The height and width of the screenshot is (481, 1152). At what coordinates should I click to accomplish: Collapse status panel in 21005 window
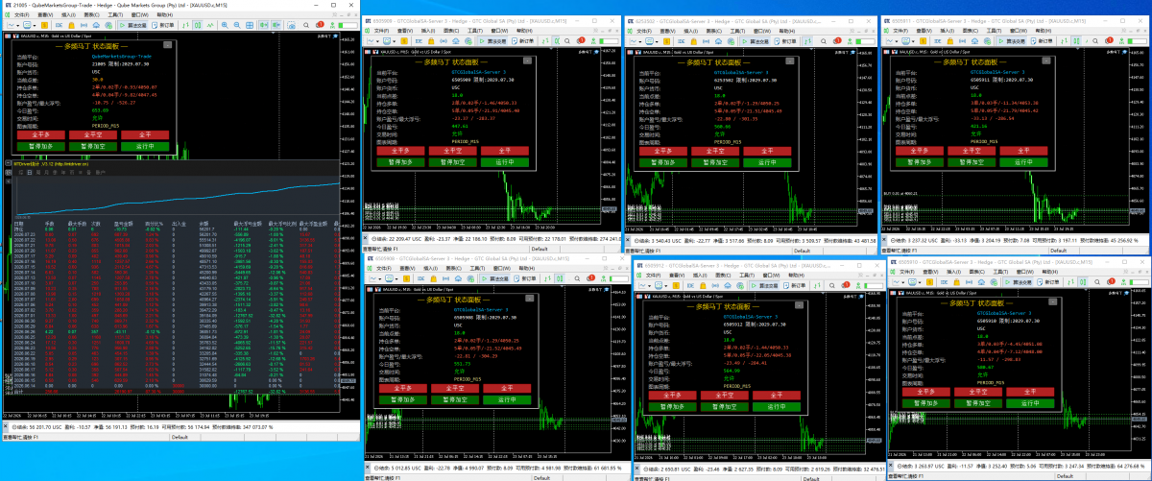point(168,44)
